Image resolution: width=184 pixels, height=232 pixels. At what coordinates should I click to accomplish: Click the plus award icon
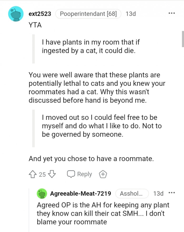click(103, 174)
